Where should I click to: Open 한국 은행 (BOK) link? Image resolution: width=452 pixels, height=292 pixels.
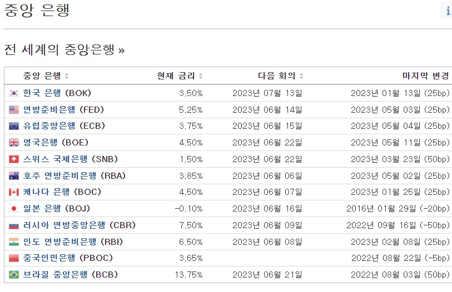point(57,93)
